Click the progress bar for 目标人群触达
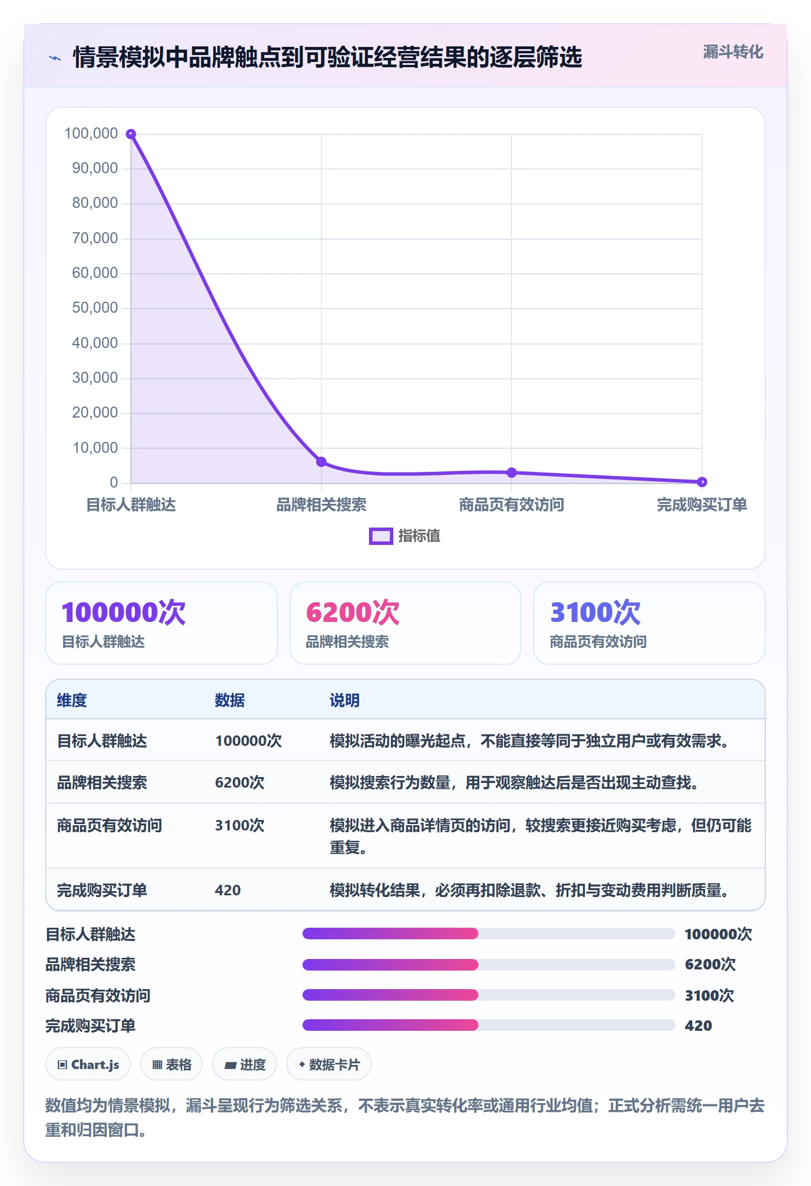 489,934
